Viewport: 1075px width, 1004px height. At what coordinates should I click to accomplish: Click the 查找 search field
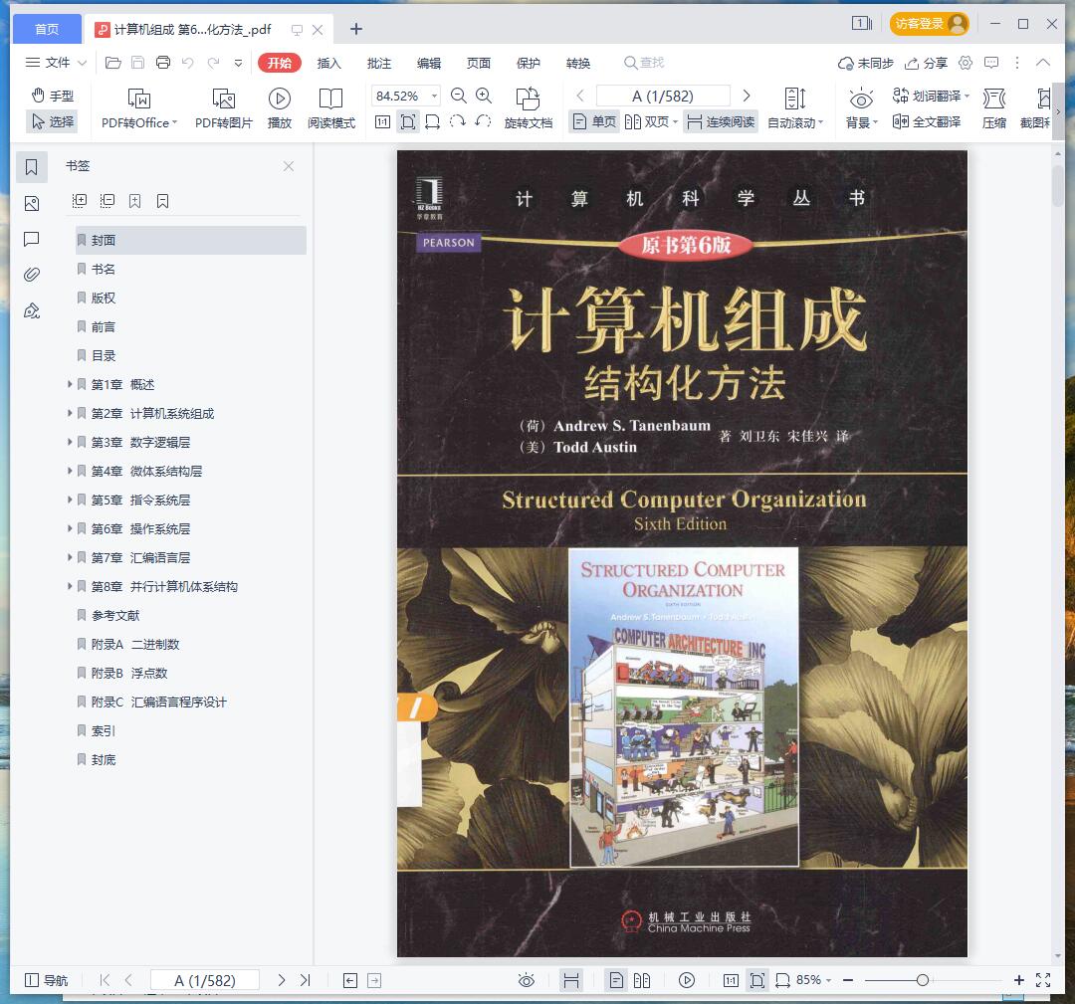point(644,63)
